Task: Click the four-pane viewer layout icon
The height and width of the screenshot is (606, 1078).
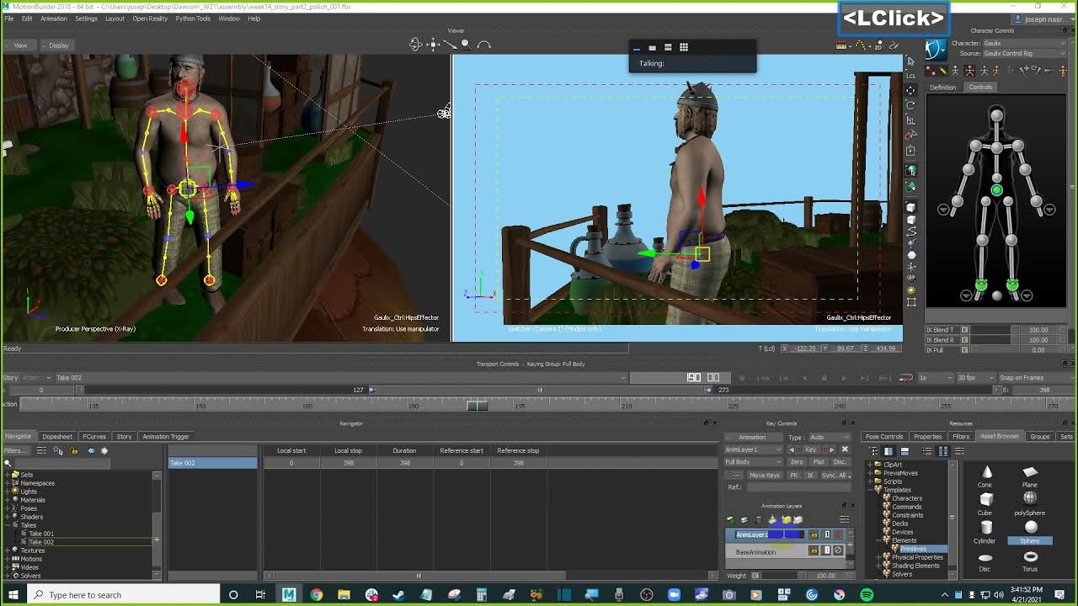Action: 684,47
